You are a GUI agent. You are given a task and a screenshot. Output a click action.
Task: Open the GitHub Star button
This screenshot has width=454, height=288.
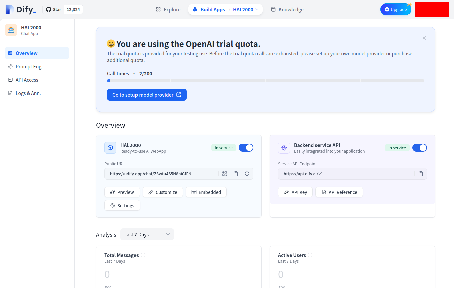pos(53,9)
